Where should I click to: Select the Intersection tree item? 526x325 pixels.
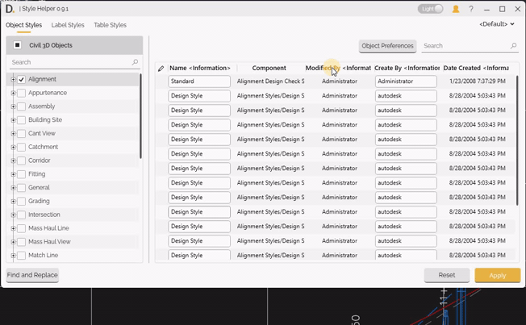(x=44, y=215)
